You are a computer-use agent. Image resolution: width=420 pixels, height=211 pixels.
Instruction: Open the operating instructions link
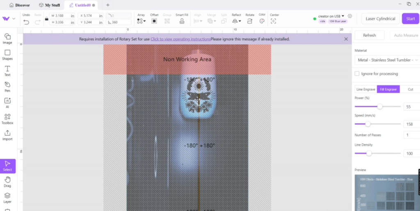(180, 39)
